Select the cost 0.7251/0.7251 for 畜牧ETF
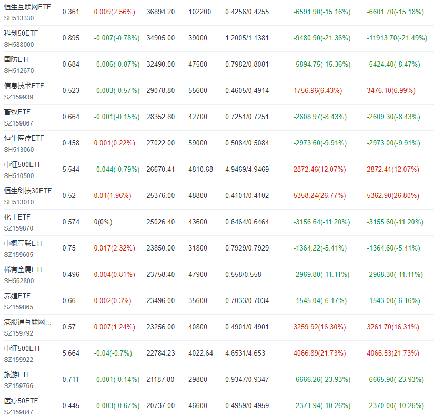This screenshot has width=434, height=417. pyautogui.click(x=247, y=117)
